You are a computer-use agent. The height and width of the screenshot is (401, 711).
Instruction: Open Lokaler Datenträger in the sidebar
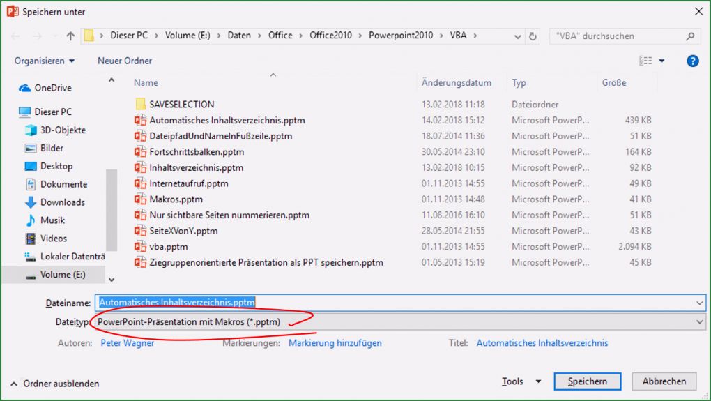(64, 257)
